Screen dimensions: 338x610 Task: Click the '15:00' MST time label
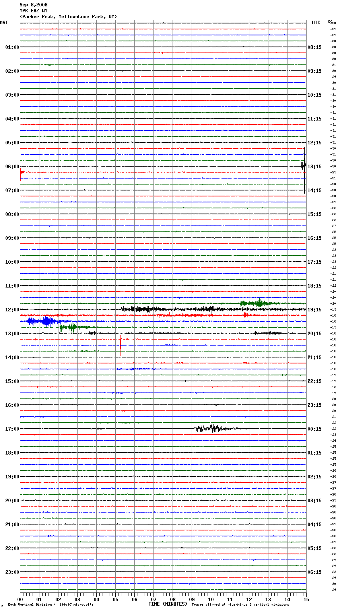pos(12,381)
